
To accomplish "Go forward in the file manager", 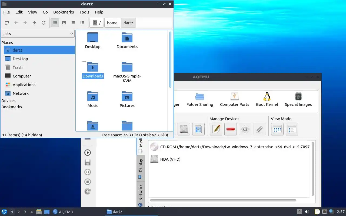I will (25, 23).
